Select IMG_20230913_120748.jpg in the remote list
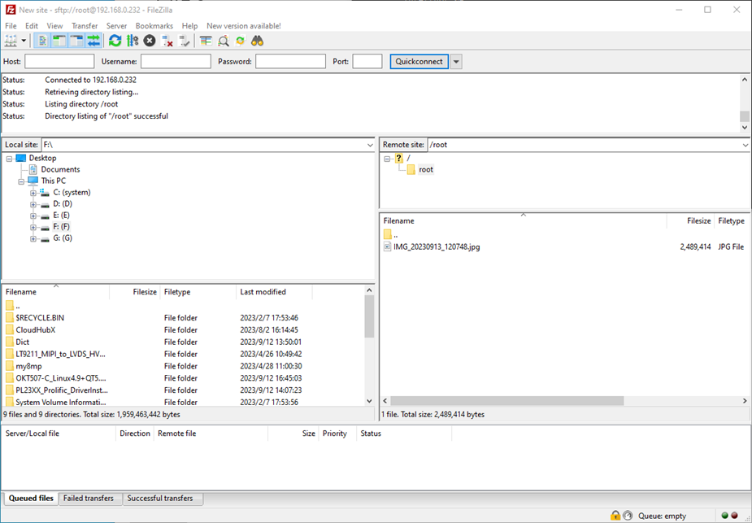This screenshot has height=523, width=752. pos(437,246)
